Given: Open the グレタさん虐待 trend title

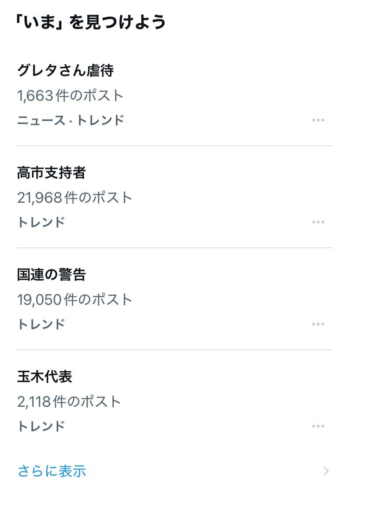Looking at the screenshot, I should pyautogui.click(x=65, y=70).
